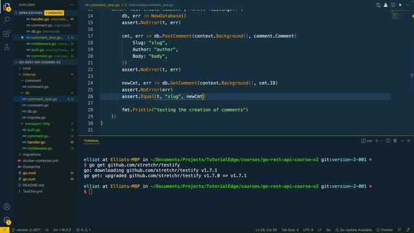Click the split editor icon
This screenshot has width=414, height=233.
point(393,5)
